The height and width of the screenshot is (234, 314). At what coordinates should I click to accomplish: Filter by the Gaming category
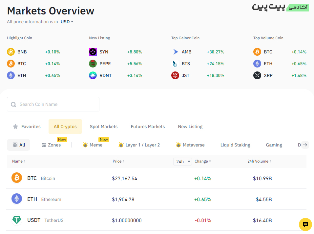[274, 145]
